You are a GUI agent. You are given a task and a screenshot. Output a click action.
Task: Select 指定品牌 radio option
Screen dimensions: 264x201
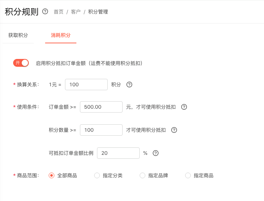pyautogui.click(x=142, y=175)
